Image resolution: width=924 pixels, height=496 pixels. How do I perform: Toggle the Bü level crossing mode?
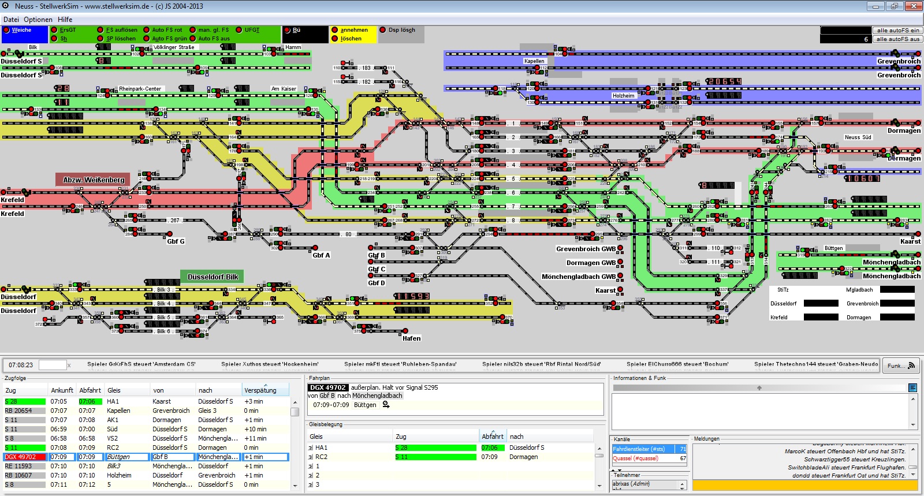[x=292, y=30]
